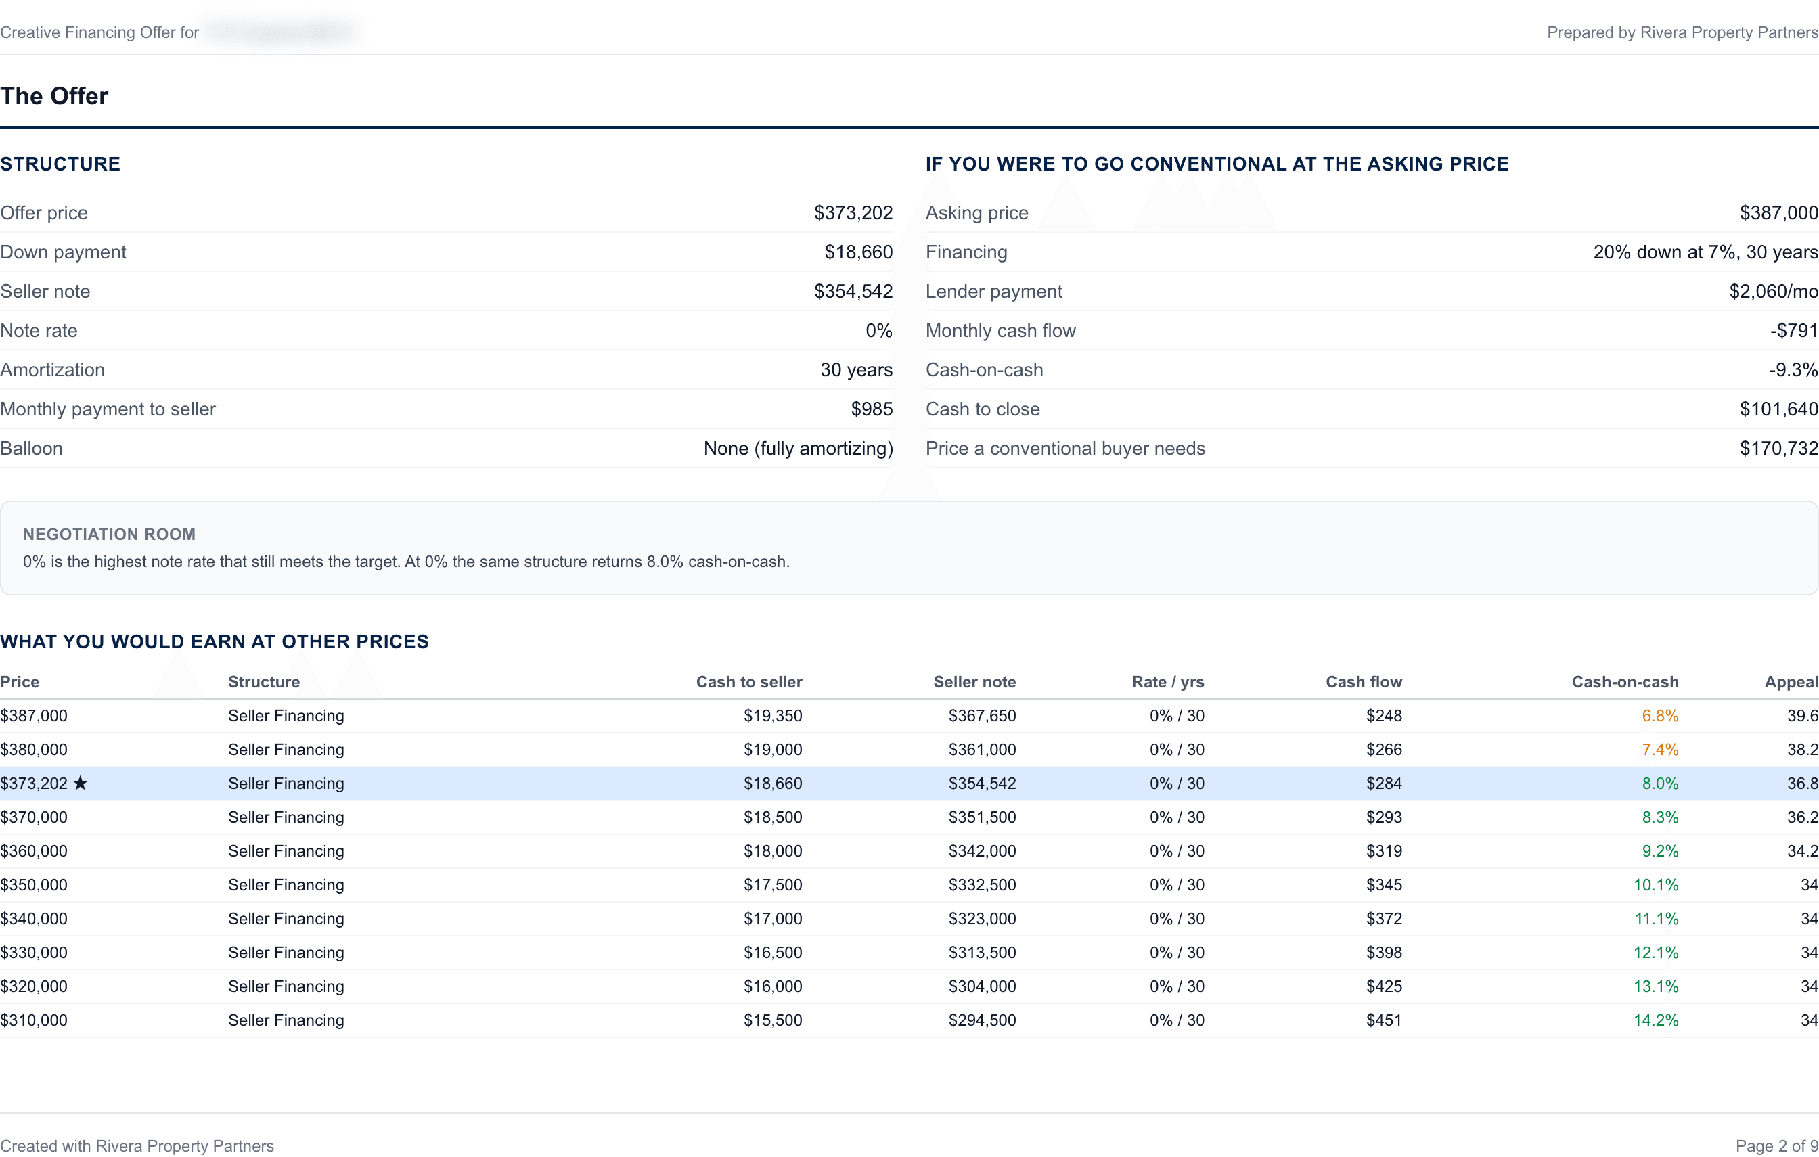Select the Seller note value $354,542 in Structure

[853, 292]
